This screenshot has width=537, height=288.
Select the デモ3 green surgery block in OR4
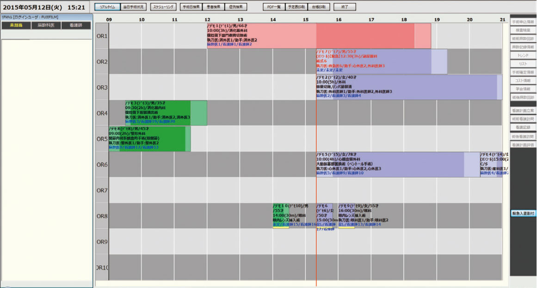tap(158, 113)
